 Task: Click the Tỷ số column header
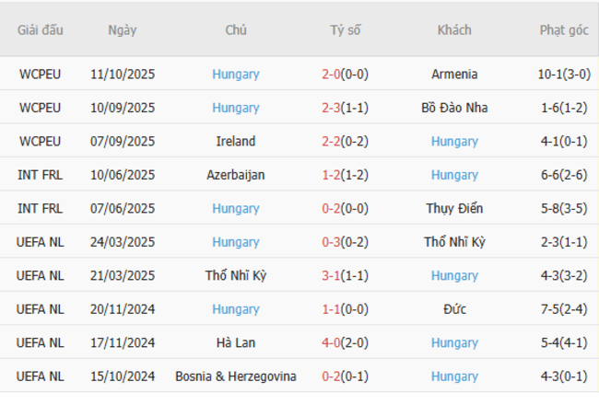tap(346, 29)
